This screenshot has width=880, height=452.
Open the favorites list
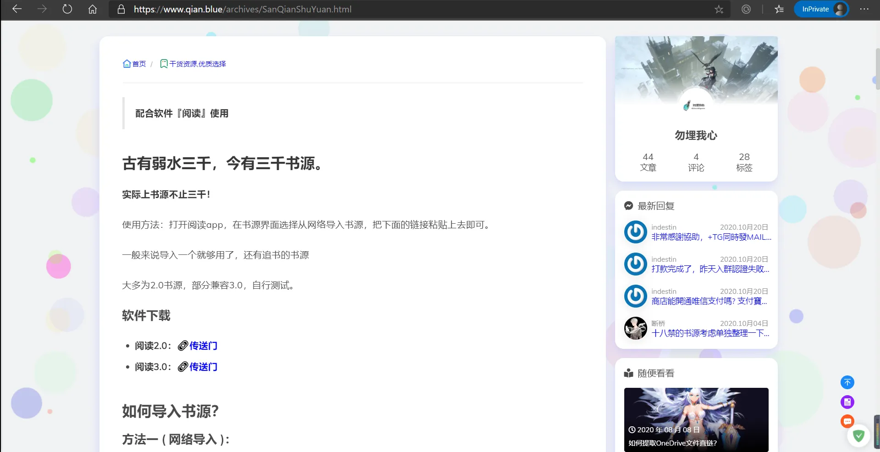[x=779, y=9]
